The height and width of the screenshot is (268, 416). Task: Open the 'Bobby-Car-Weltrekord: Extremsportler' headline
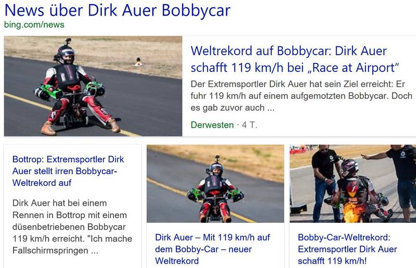(347, 249)
